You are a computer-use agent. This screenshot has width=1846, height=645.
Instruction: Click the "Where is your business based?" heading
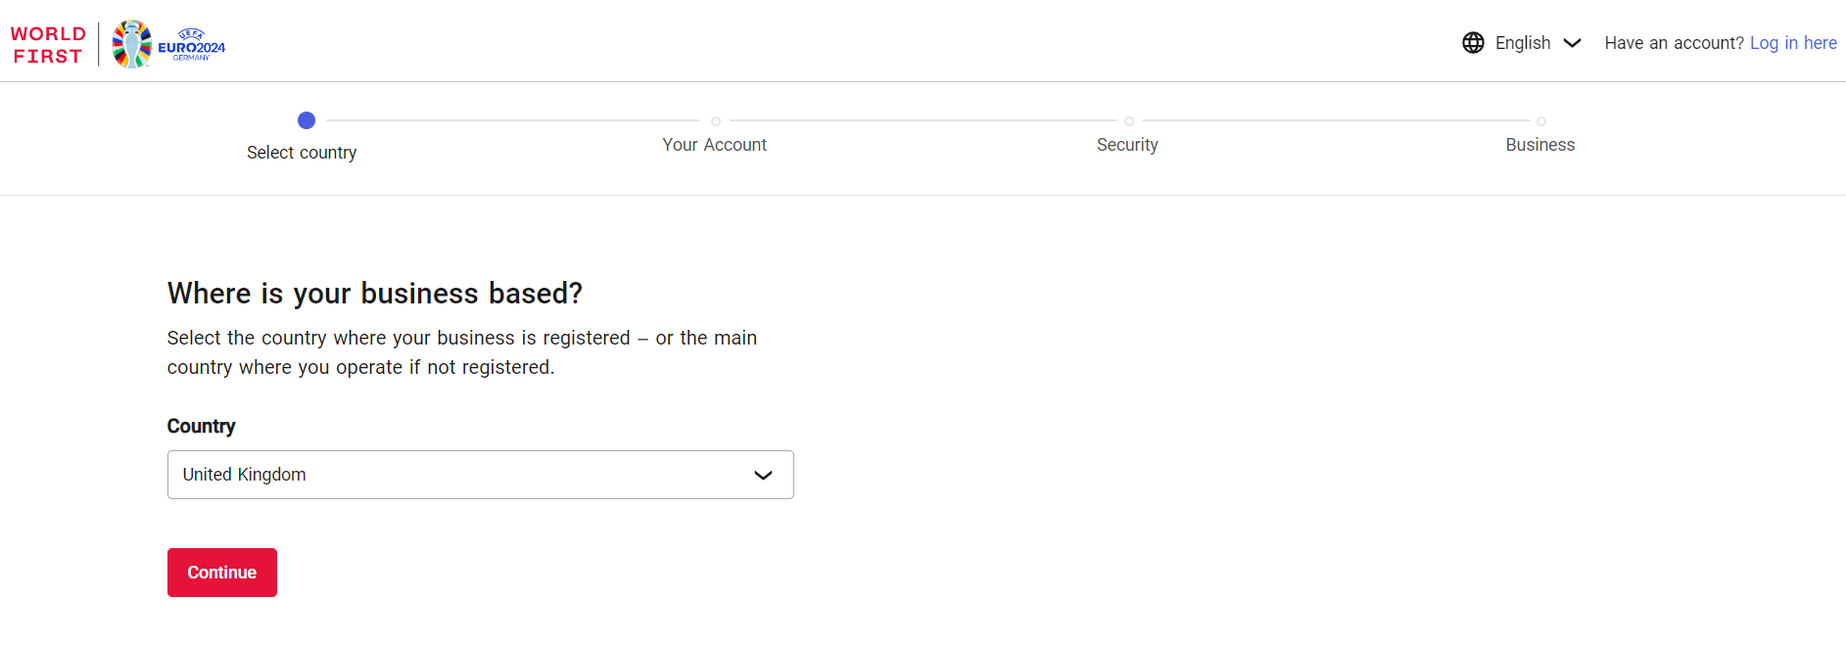pyautogui.click(x=374, y=294)
